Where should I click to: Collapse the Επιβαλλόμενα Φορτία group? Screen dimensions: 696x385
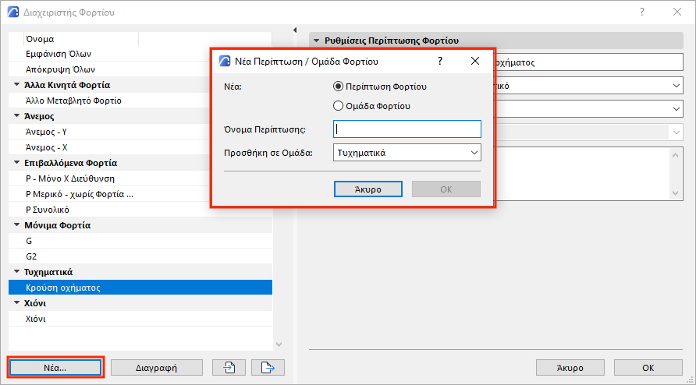click(x=17, y=164)
